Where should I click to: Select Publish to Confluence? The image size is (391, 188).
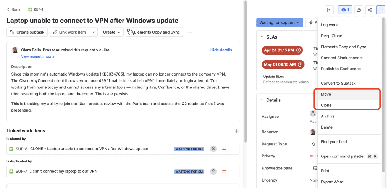coord(350,69)
